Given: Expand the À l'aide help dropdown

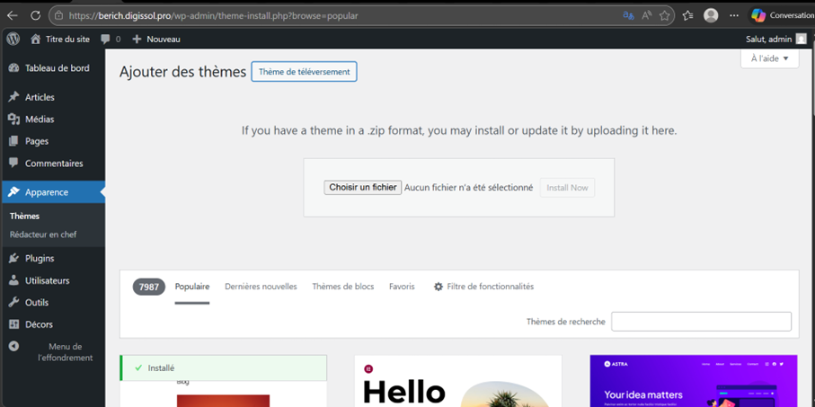Looking at the screenshot, I should [x=769, y=58].
